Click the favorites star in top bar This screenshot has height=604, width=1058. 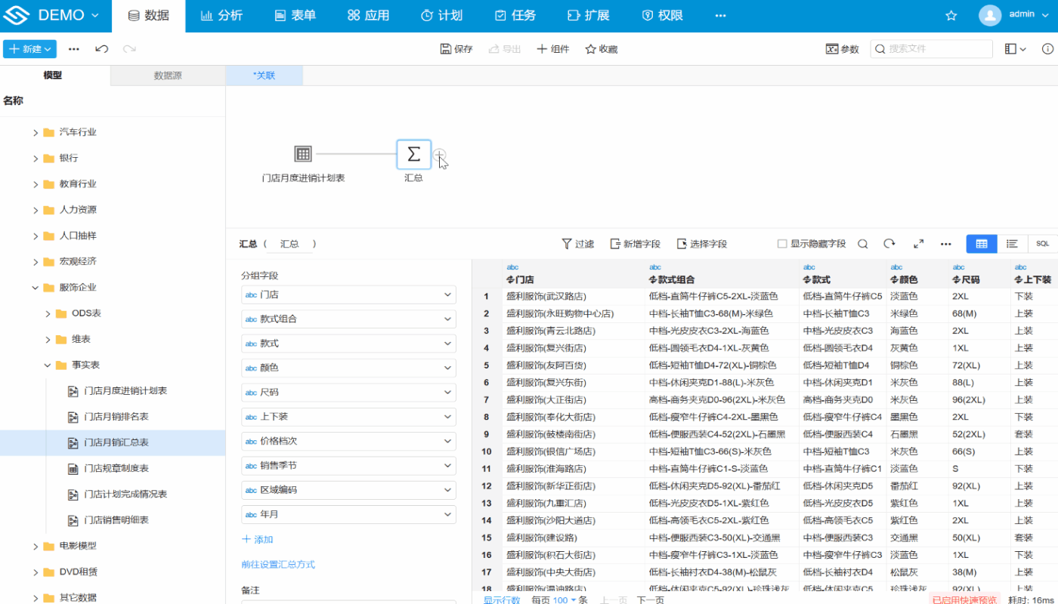[x=951, y=16]
